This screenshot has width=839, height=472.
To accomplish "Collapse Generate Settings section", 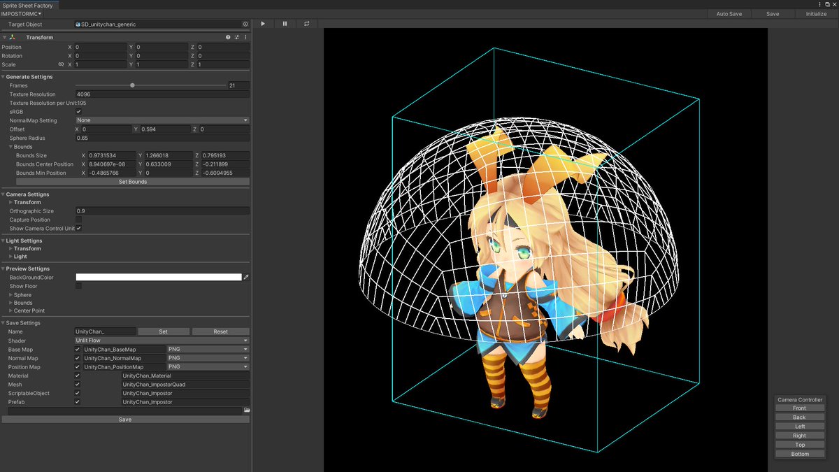I will pyautogui.click(x=3, y=77).
